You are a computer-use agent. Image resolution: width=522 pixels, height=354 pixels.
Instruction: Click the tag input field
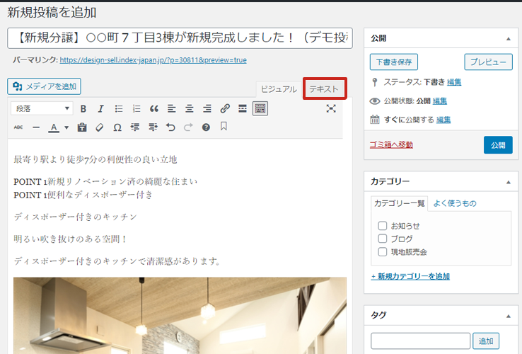click(420, 341)
